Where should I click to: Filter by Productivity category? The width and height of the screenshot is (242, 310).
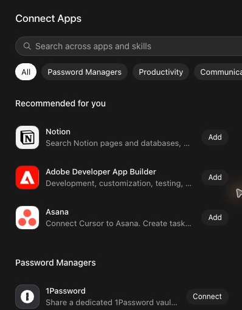(161, 72)
